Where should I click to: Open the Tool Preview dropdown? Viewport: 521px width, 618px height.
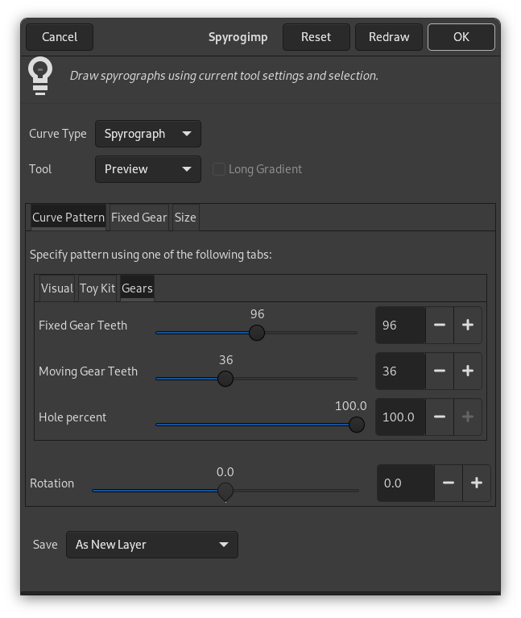click(147, 169)
